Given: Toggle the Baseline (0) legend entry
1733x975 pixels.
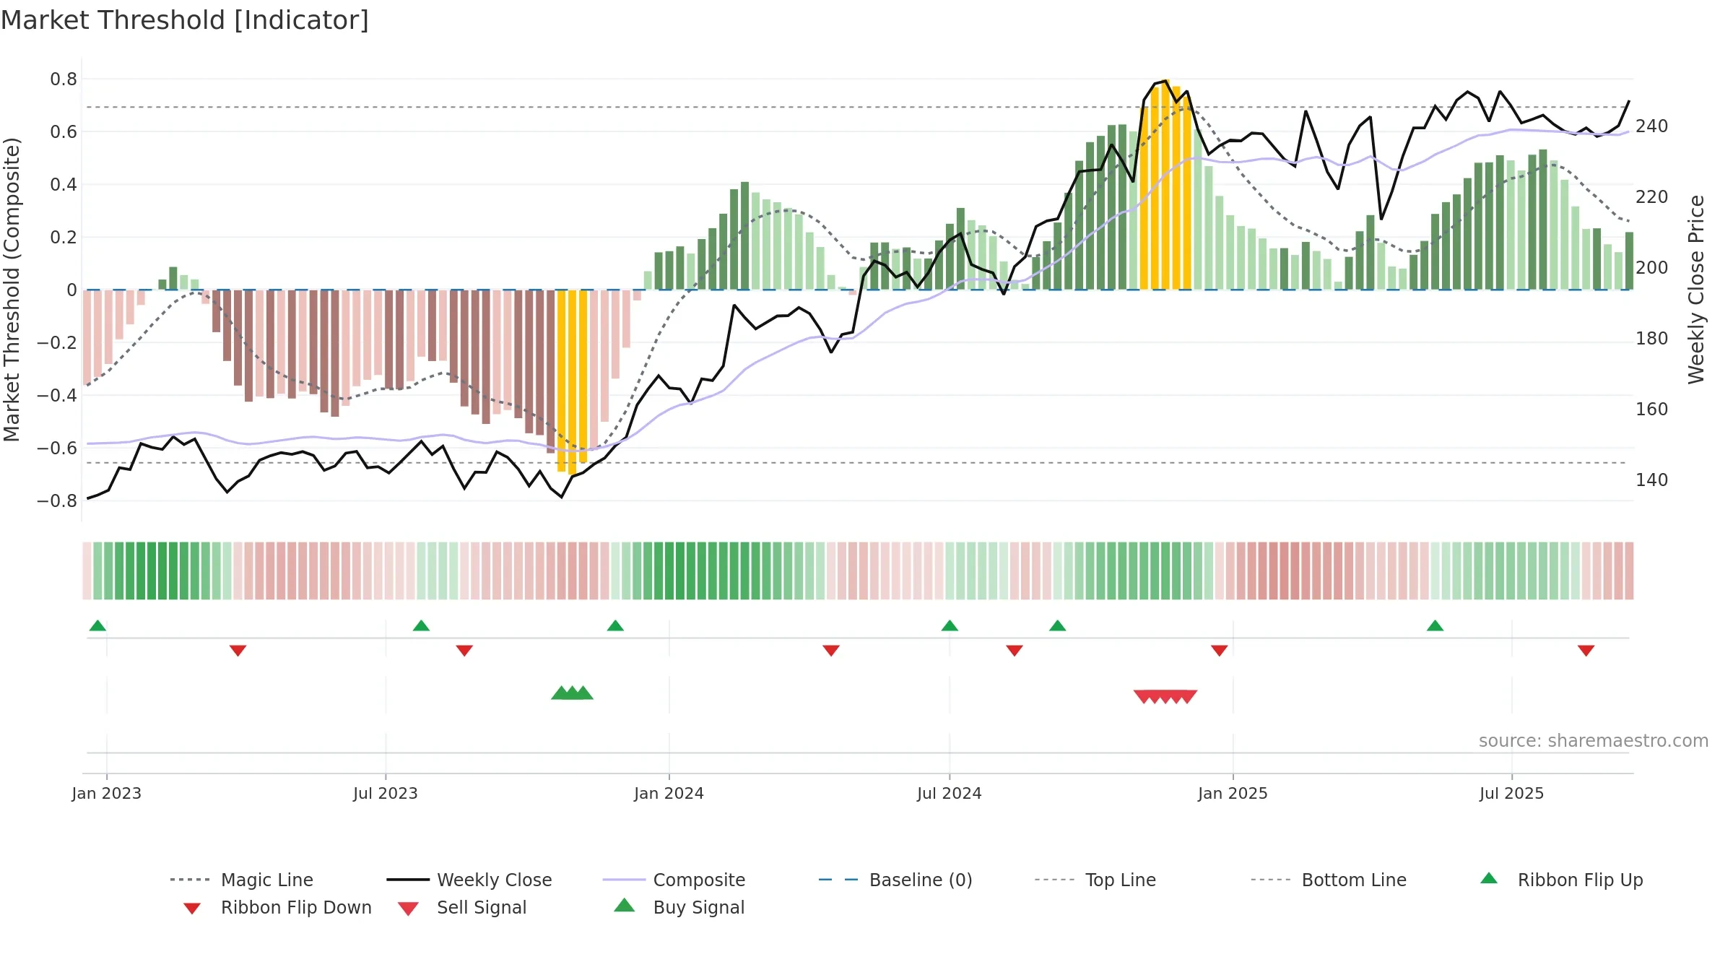Looking at the screenshot, I should [895, 880].
